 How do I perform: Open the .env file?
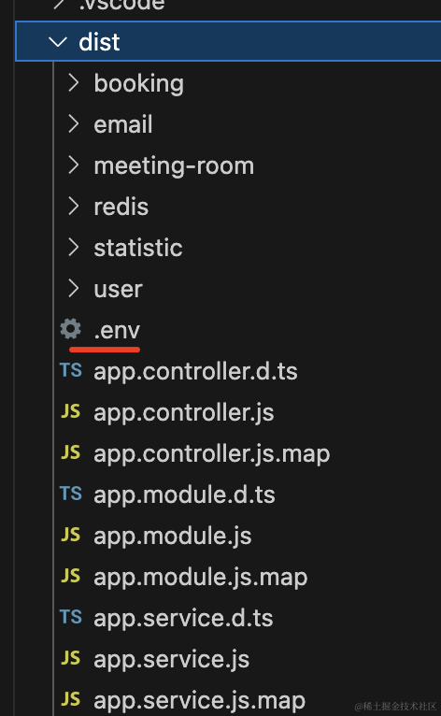117,330
